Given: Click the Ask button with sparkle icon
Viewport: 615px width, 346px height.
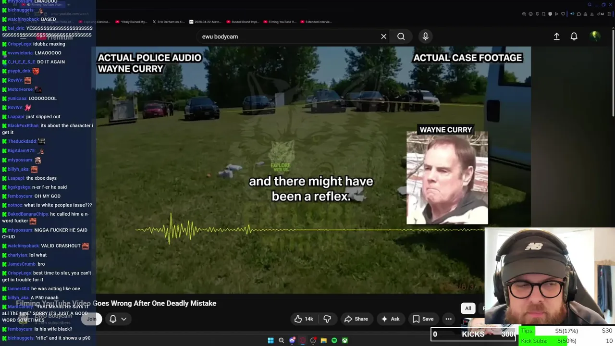Looking at the screenshot, I should coord(390,319).
